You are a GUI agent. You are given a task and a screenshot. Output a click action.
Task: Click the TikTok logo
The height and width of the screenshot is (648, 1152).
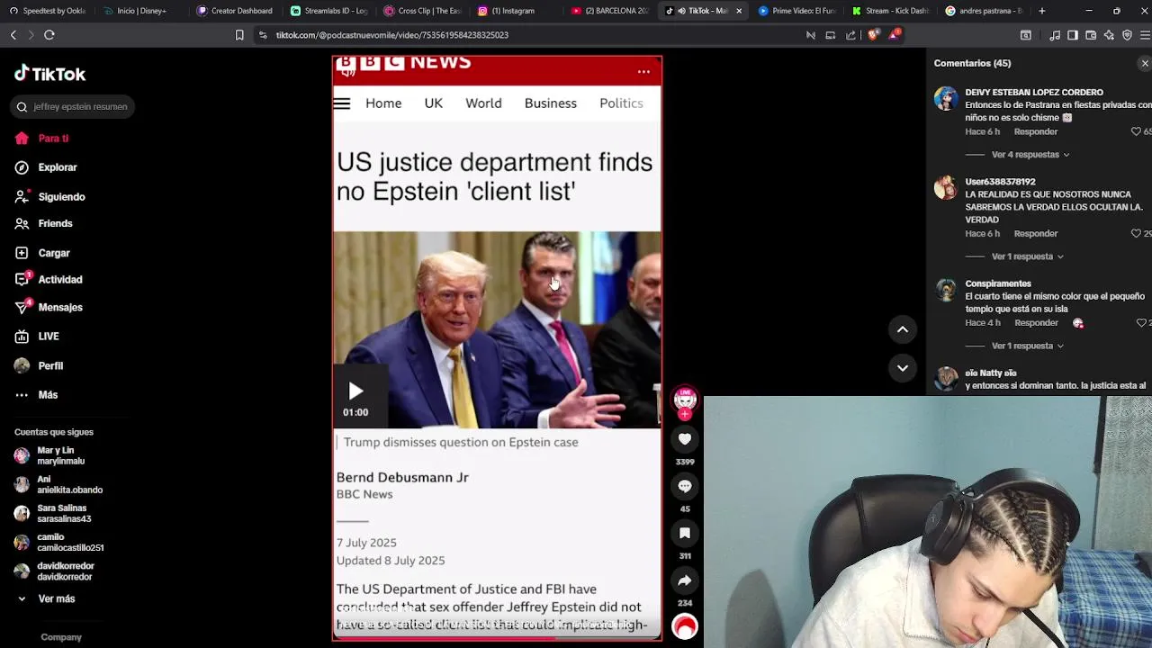pos(50,74)
